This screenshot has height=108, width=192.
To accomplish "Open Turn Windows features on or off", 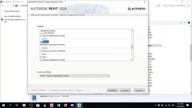I will (15, 20).
